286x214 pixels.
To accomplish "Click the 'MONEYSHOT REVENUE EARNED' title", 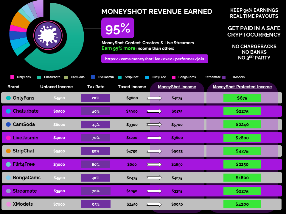I will click(x=157, y=12).
